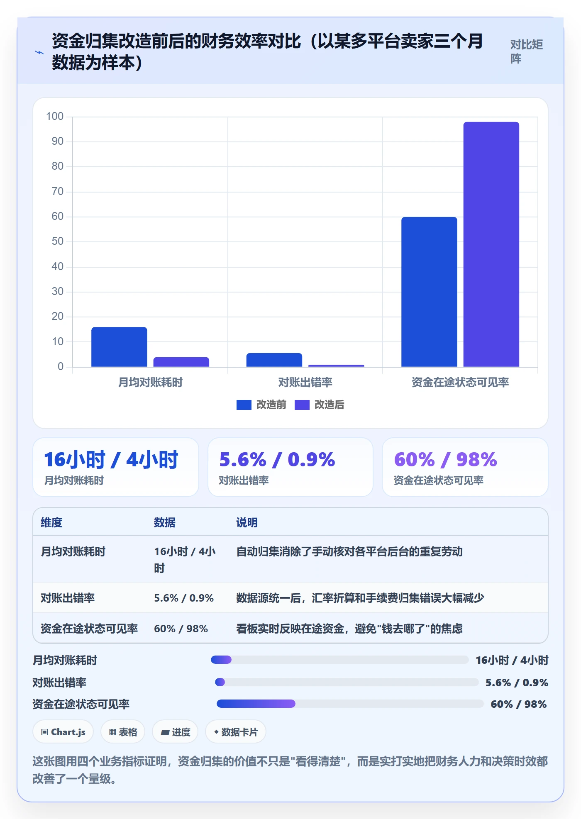Click the 看板实时反映在途资金 description cell
The image size is (581, 819).
(x=349, y=629)
